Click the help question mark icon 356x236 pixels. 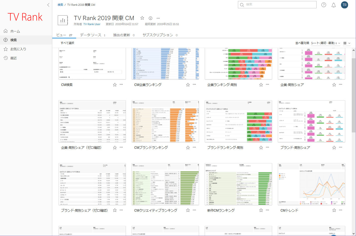[x=324, y=5]
